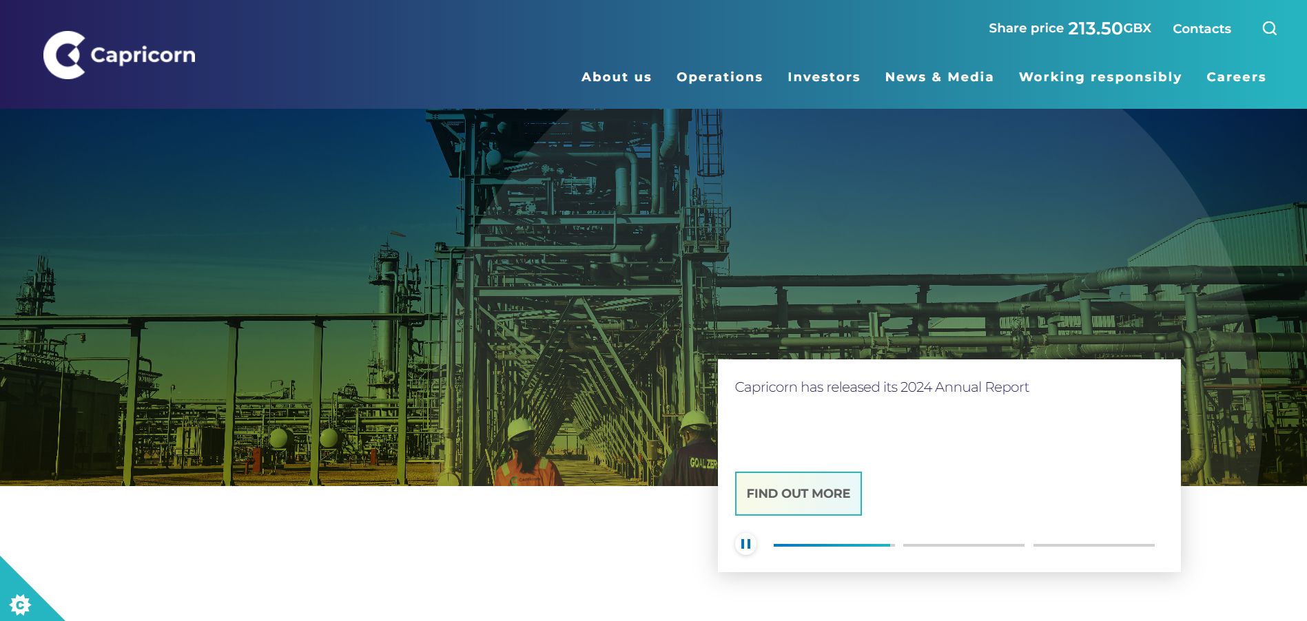
Task: Expand the Operations navigation menu
Action: click(x=719, y=77)
